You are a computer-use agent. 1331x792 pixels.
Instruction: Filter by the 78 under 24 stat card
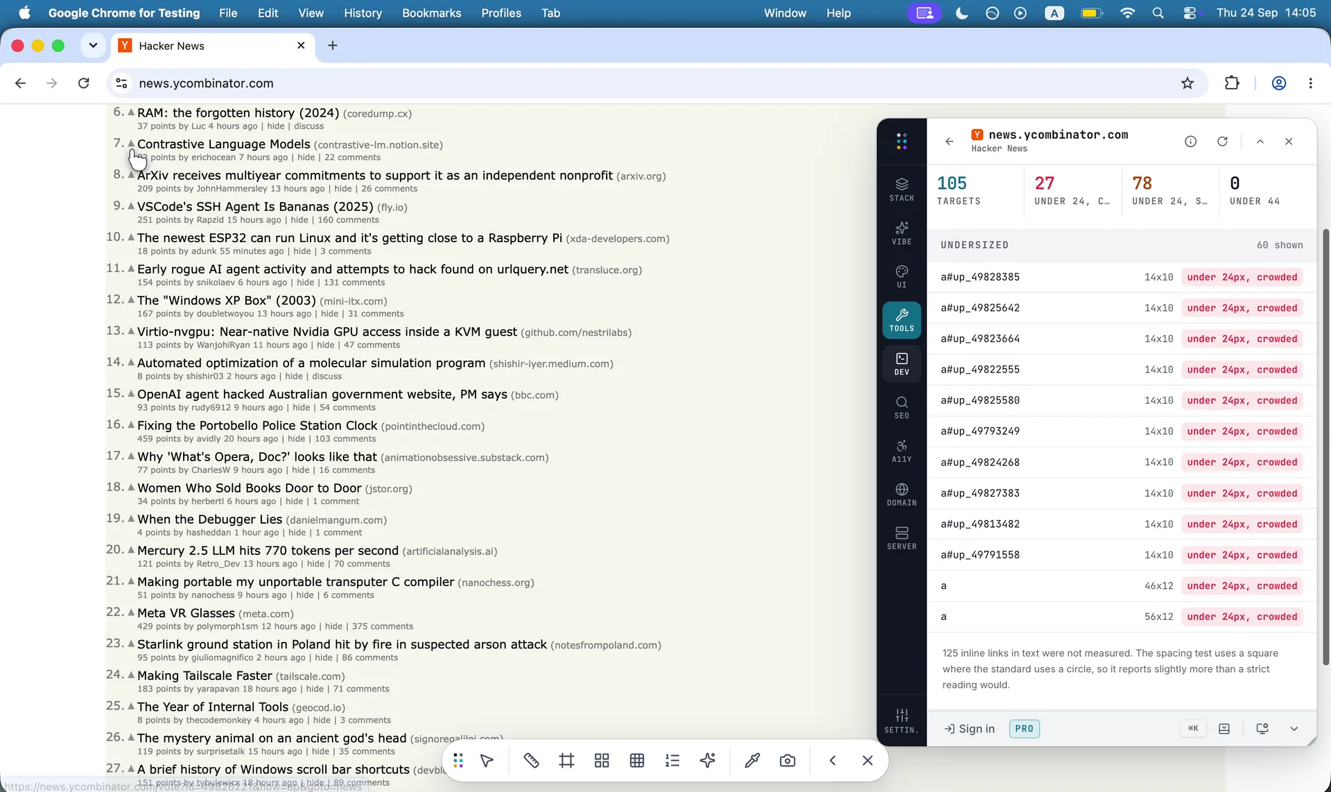[x=1170, y=191]
